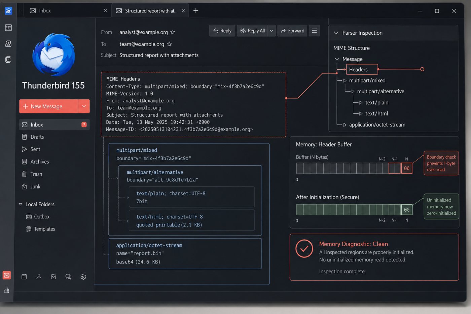The height and width of the screenshot is (314, 471).
Task: Expand the multipart/alternative tree node
Action: tap(353, 92)
